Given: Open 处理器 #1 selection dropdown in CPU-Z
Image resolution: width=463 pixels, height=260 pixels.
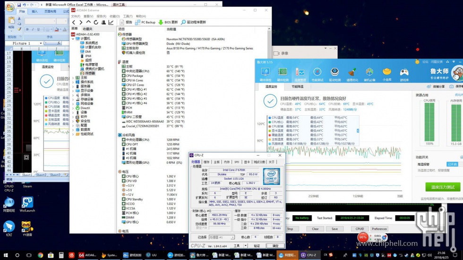Looking at the screenshot, I should pyautogui.click(x=222, y=237).
